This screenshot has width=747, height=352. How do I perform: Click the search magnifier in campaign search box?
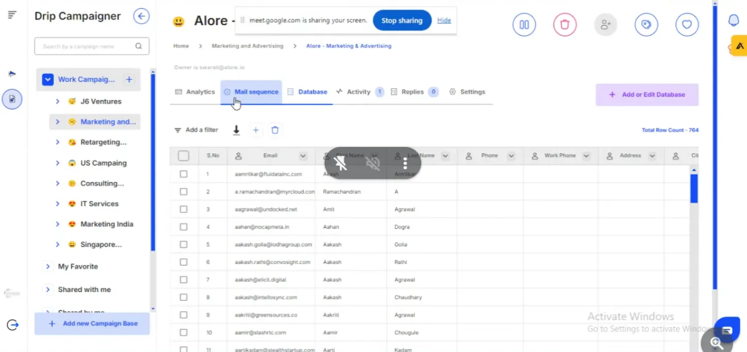pyautogui.click(x=139, y=46)
